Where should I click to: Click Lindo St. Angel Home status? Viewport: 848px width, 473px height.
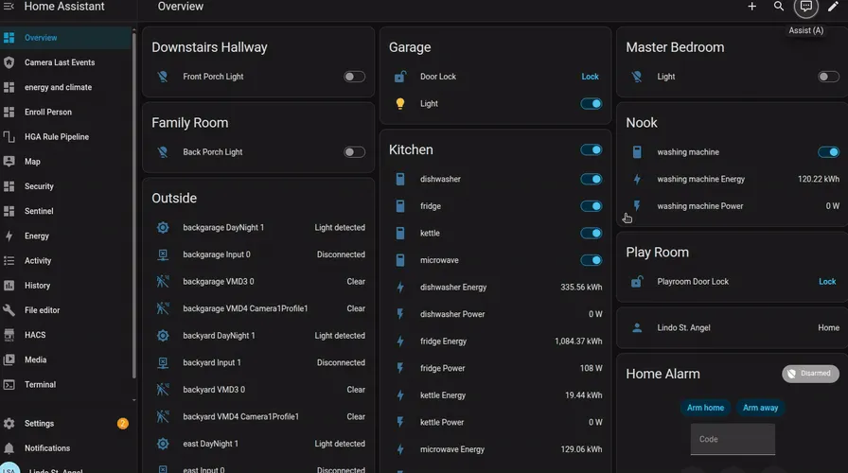click(x=828, y=327)
